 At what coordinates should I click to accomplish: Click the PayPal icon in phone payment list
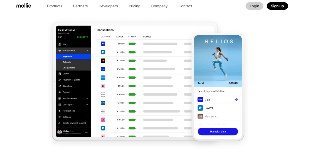(200, 108)
